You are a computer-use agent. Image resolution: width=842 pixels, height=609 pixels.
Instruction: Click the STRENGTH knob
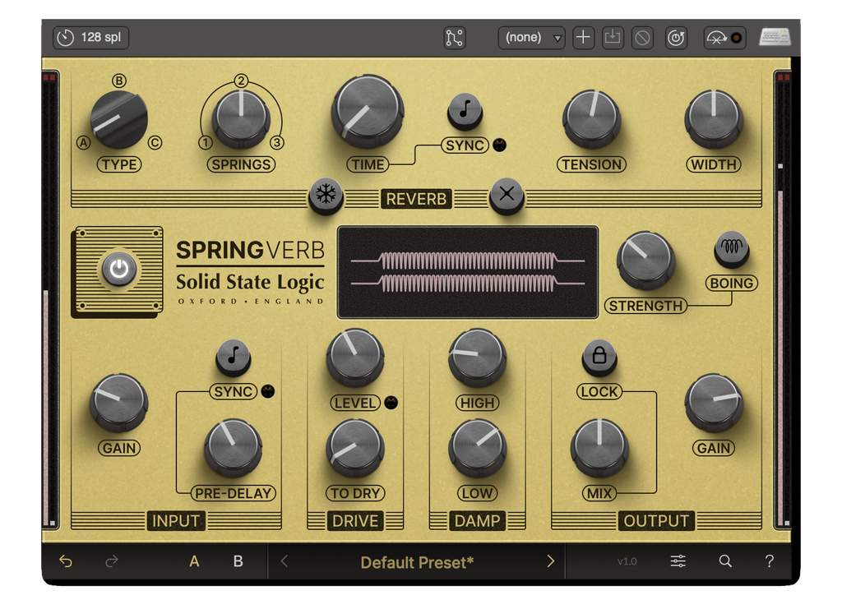click(x=645, y=261)
